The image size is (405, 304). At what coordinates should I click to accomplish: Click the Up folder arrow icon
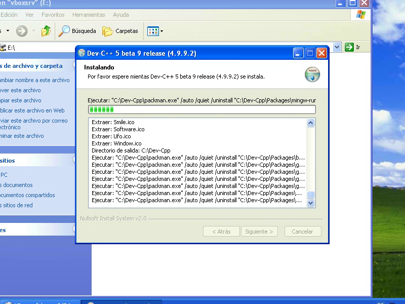(46, 31)
